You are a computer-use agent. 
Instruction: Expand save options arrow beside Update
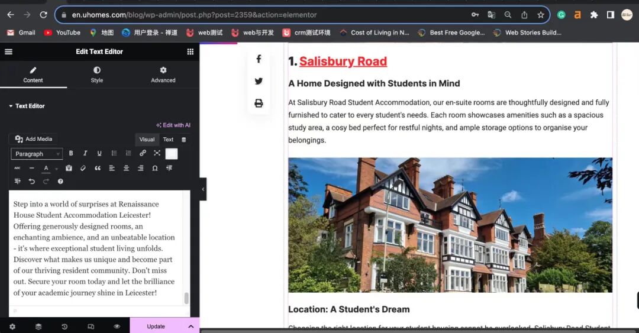click(x=191, y=326)
